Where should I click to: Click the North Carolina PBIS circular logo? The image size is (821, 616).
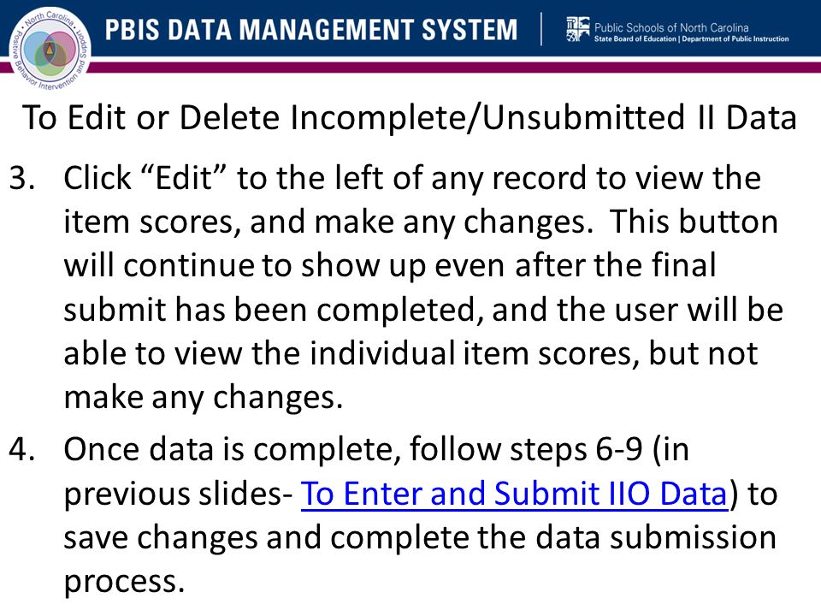50,49
